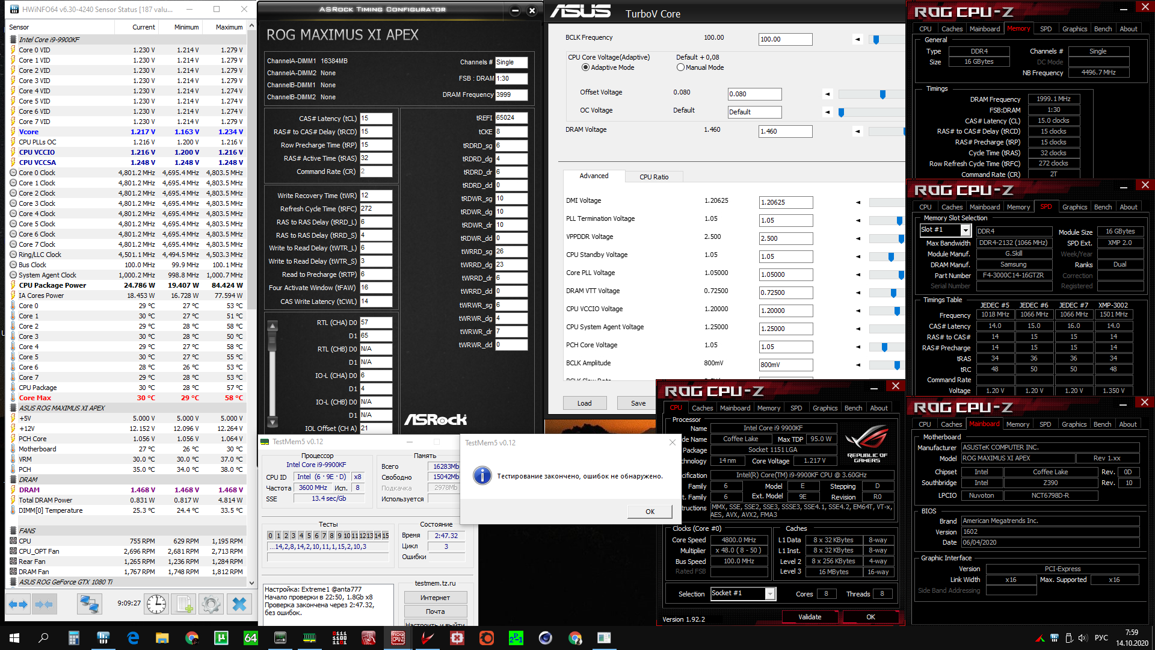Click the decrease arrow for DRAM Voltage
The width and height of the screenshot is (1155, 650).
858,131
